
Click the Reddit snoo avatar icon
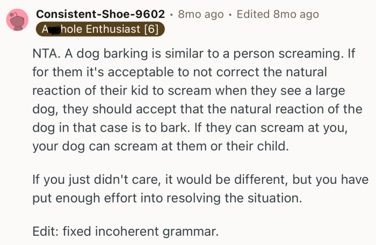pyautogui.click(x=18, y=19)
